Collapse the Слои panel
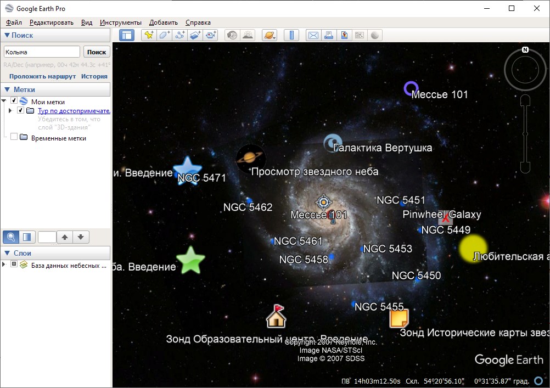Viewport: 550px width, 388px height. [7, 253]
